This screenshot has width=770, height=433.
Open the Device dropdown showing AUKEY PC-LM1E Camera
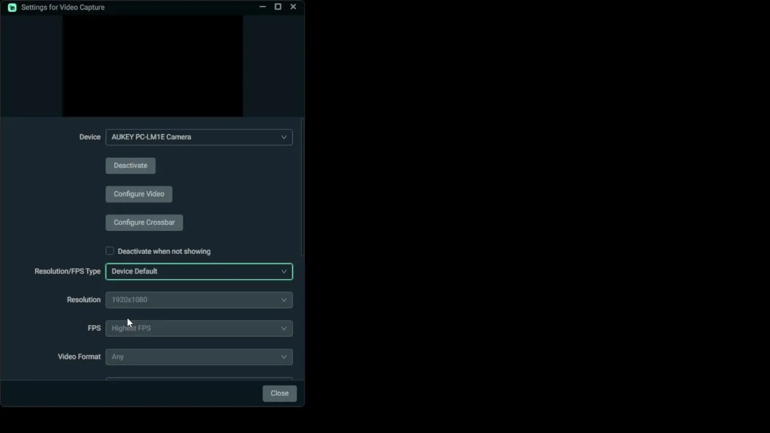click(x=199, y=137)
